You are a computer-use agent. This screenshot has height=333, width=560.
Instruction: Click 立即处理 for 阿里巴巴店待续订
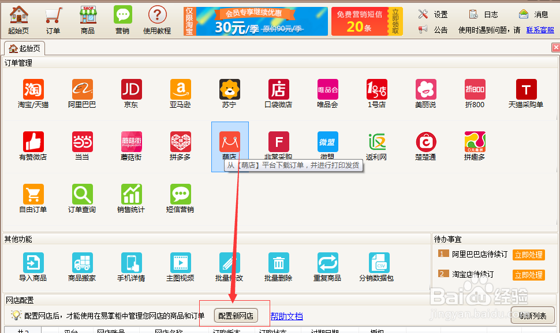pos(529,255)
